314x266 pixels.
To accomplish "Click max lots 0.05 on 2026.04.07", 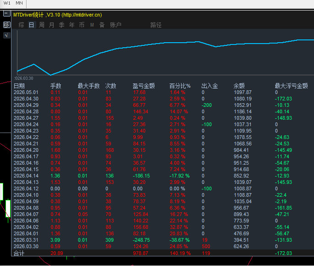I will 83,214.
